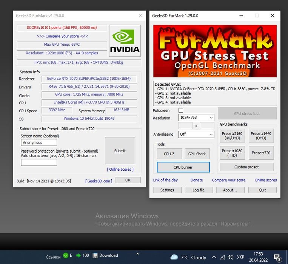Image resolution: width=288 pixels, height=264 pixels.
Task: Open the Online scores link in main window
Action: (x=266, y=180)
